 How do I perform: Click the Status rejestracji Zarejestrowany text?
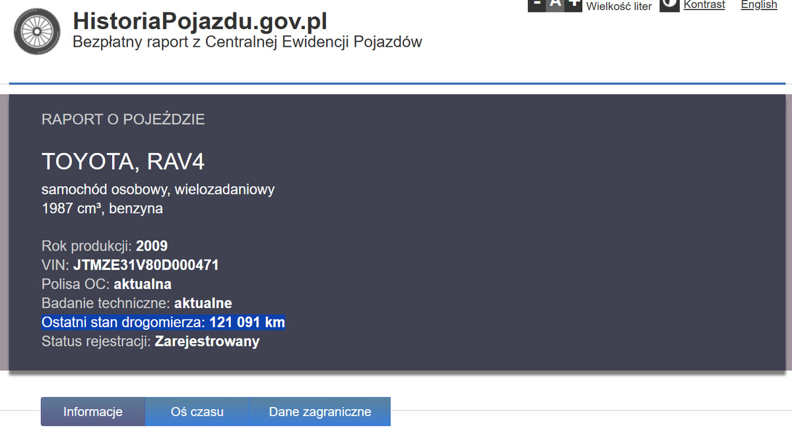coord(150,342)
